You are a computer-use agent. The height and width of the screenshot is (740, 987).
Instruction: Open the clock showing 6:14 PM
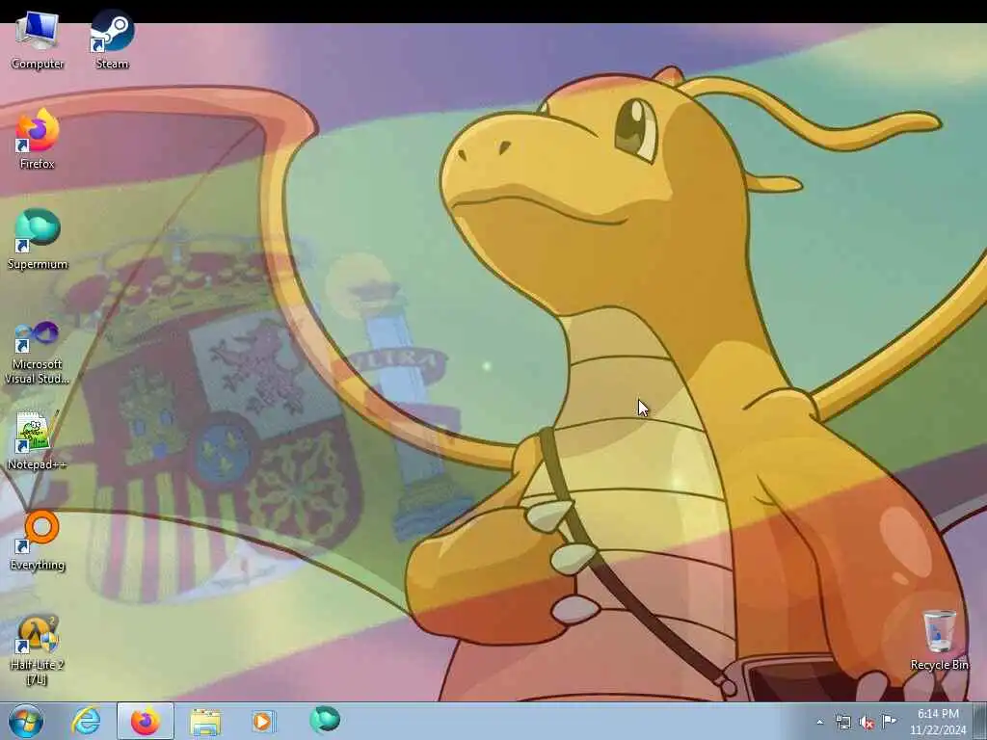click(938, 722)
